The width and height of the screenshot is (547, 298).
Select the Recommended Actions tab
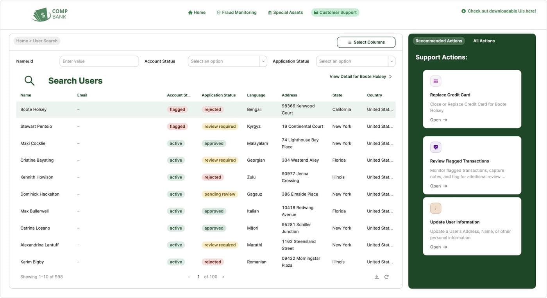click(x=439, y=40)
